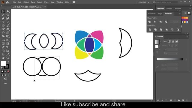Switch swatches to list view
Viewport: 192px width, 108px height.
tap(185, 13)
